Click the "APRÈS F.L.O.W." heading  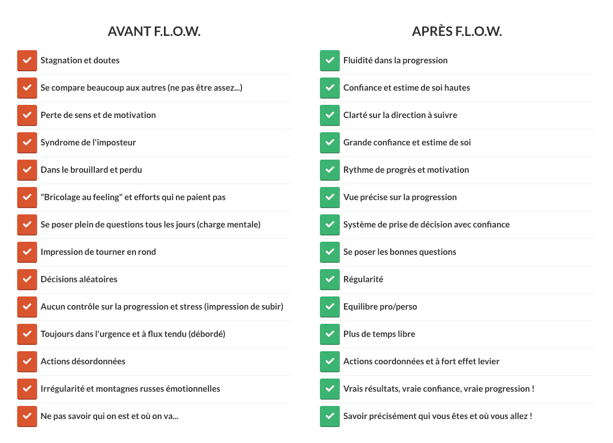(x=456, y=32)
